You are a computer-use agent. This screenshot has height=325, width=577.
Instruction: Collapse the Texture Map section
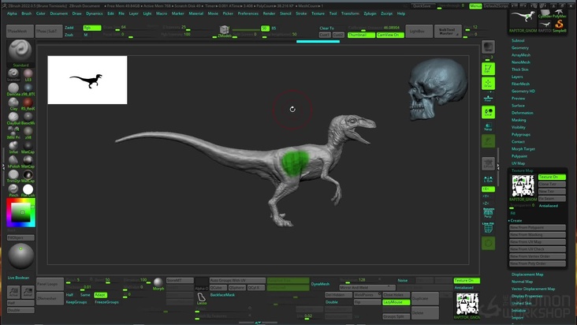click(x=522, y=170)
